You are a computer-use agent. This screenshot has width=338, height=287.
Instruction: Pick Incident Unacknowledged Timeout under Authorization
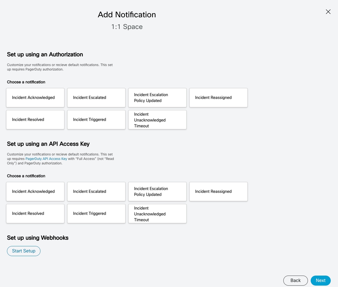tap(157, 120)
